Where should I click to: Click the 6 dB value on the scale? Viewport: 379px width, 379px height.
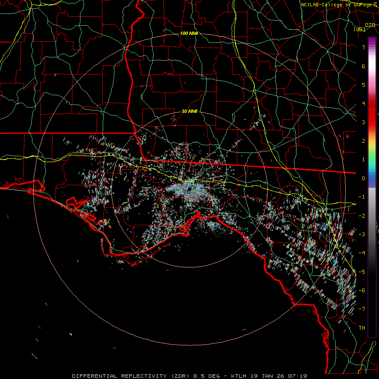pyautogui.click(x=363, y=66)
